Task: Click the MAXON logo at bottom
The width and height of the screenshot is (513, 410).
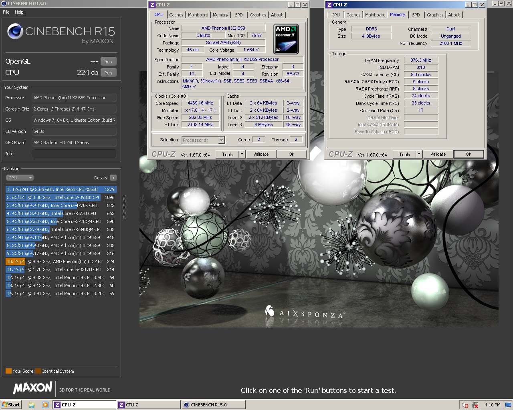Action: coord(32,388)
